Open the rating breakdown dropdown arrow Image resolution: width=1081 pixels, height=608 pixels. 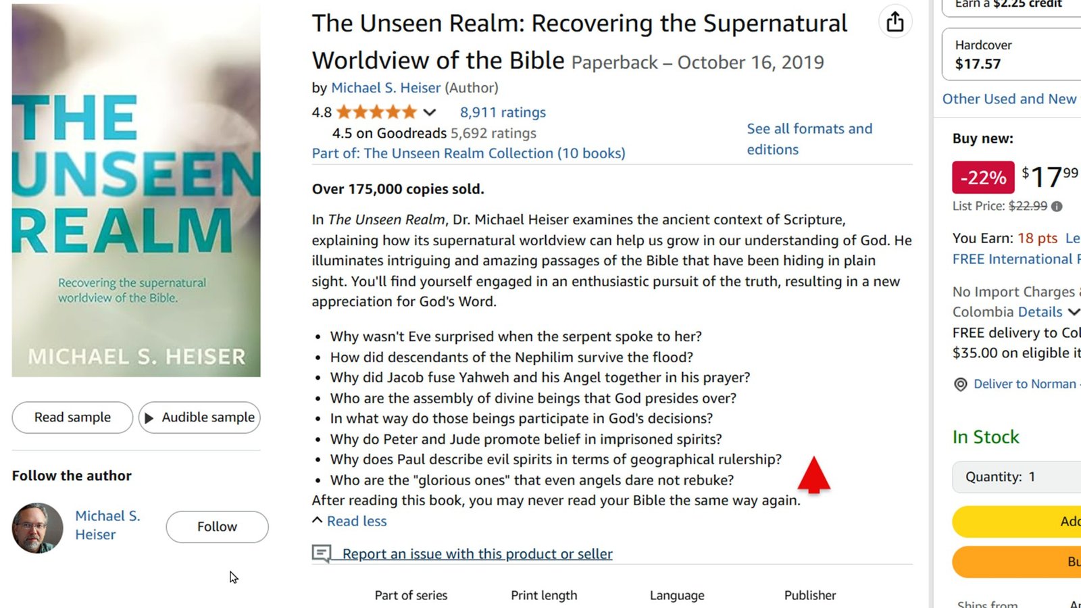point(428,111)
